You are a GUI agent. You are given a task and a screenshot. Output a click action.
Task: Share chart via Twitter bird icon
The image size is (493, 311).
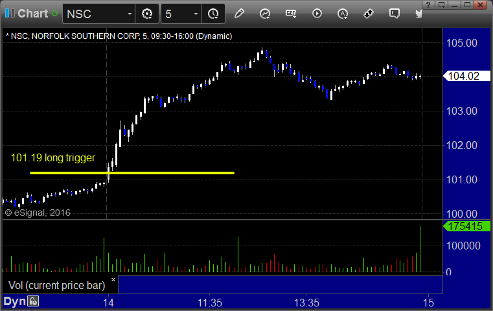click(418, 14)
